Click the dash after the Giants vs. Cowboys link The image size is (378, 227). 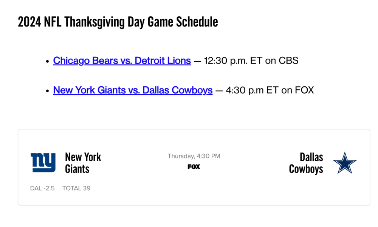[x=219, y=90]
